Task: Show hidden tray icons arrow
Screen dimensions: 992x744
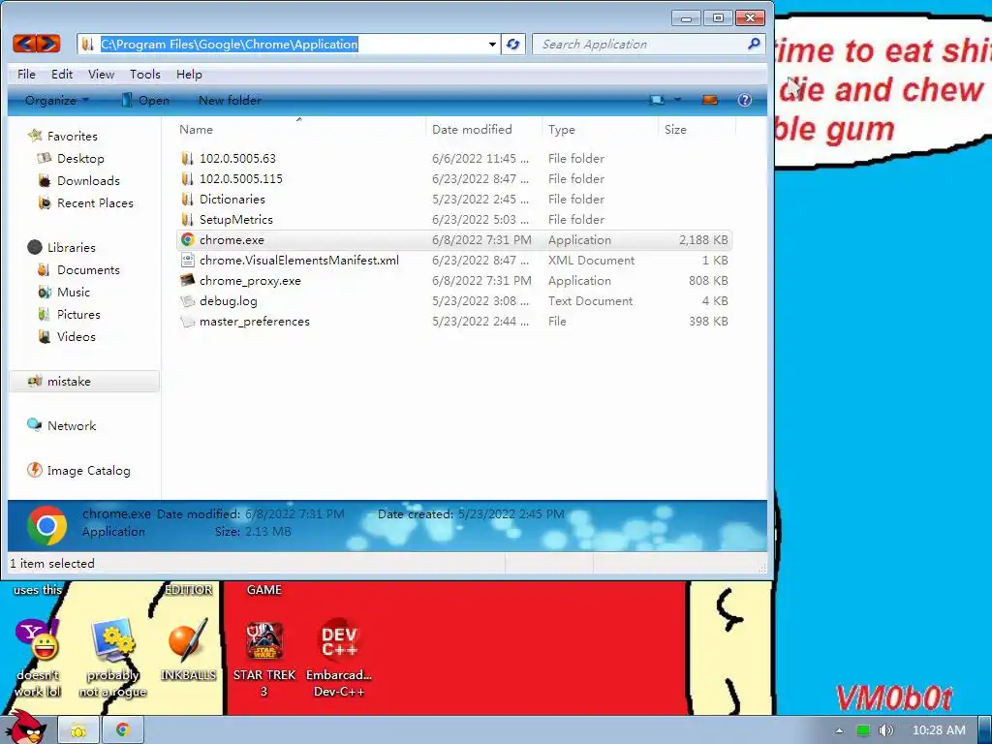Action: [839, 730]
